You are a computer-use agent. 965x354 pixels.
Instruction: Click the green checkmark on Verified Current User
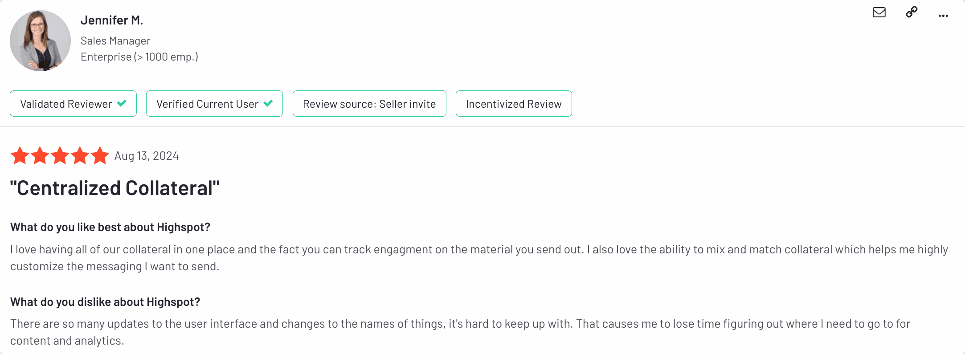(x=268, y=103)
